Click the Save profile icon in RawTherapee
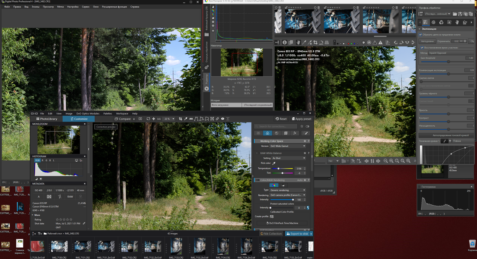The height and width of the screenshot is (259, 477). pyautogui.click(x=460, y=14)
